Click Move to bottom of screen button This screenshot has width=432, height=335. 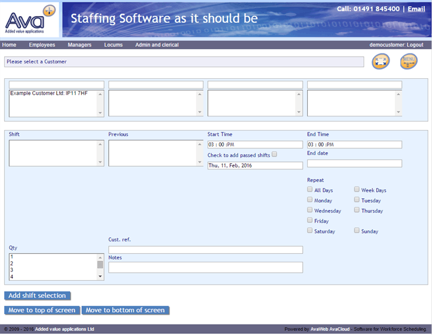pyautogui.click(x=125, y=310)
